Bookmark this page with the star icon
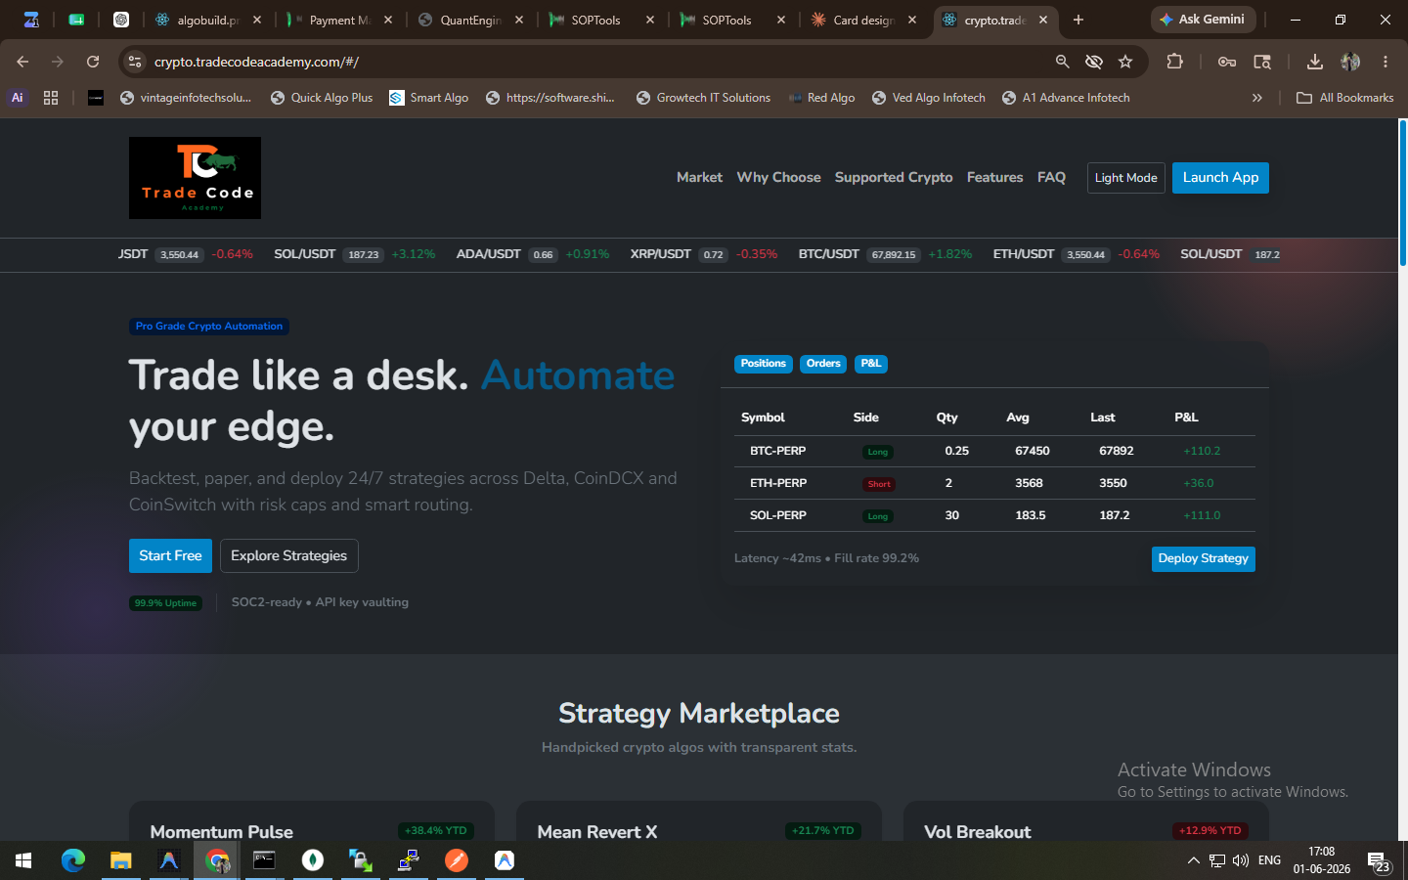Screen dimensions: 1408x880 pos(1125,62)
